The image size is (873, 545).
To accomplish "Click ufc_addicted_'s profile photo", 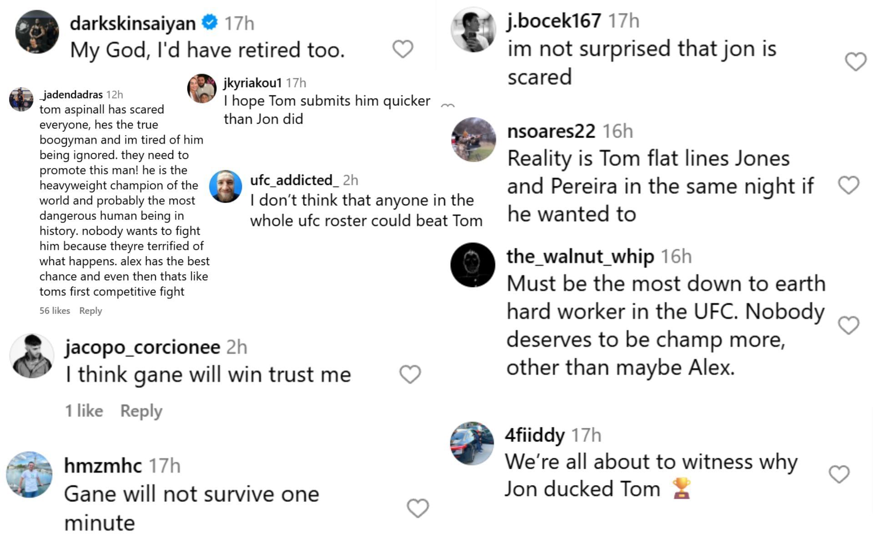I will tap(226, 187).
